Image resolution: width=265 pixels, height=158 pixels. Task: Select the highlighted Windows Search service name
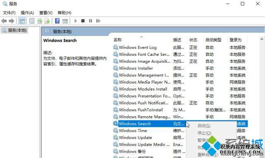click(135, 124)
